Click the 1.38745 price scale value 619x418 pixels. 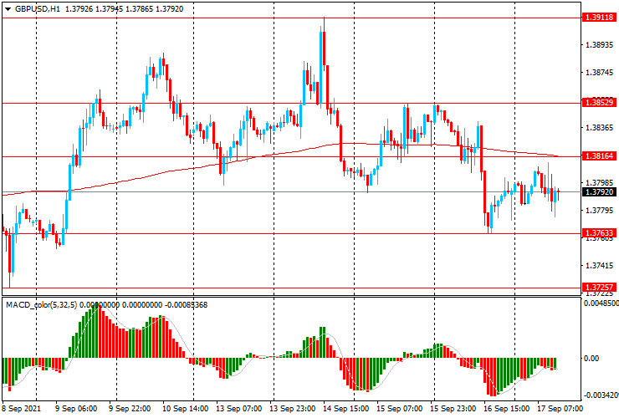600,73
